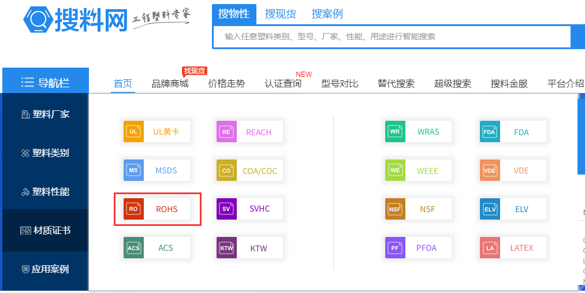The width and height of the screenshot is (585, 293).
Task: Select the brown NSF badge icon
Action: [x=395, y=209]
